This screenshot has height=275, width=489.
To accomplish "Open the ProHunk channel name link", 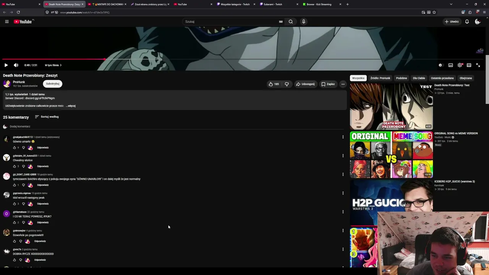I will click(x=19, y=82).
